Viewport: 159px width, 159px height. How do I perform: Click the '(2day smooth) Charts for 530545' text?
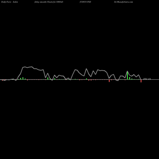[x=49, y=2]
